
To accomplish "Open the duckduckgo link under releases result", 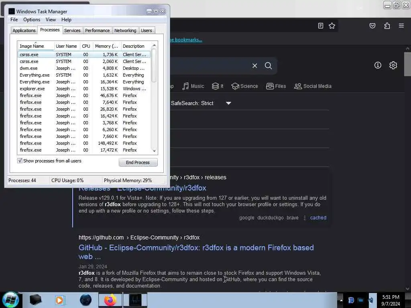I will [270, 218].
